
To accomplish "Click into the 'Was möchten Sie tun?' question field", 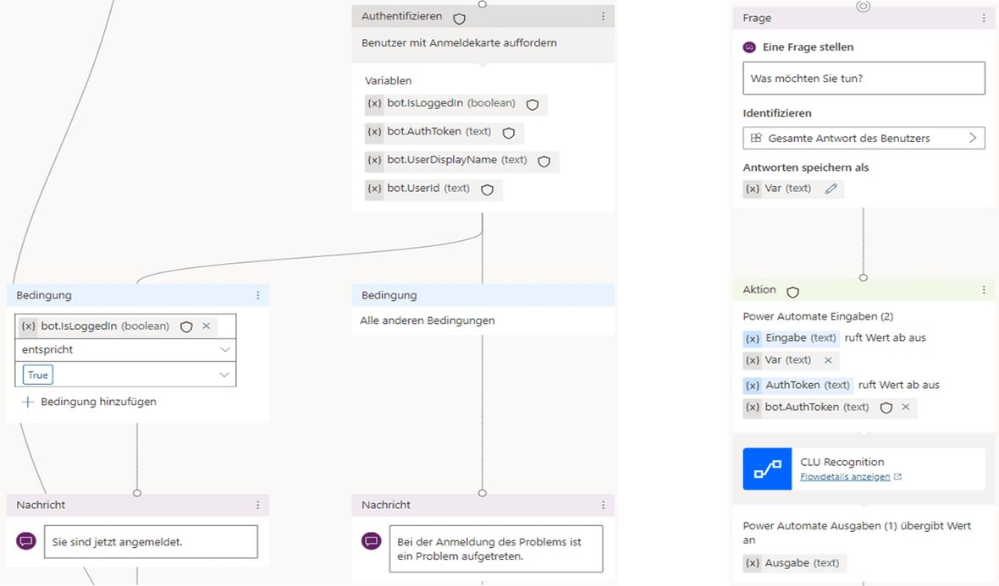I will 864,79.
